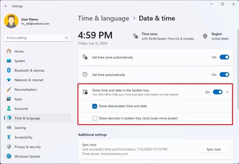Click the Last successful time synchronization text

click(x=125, y=149)
